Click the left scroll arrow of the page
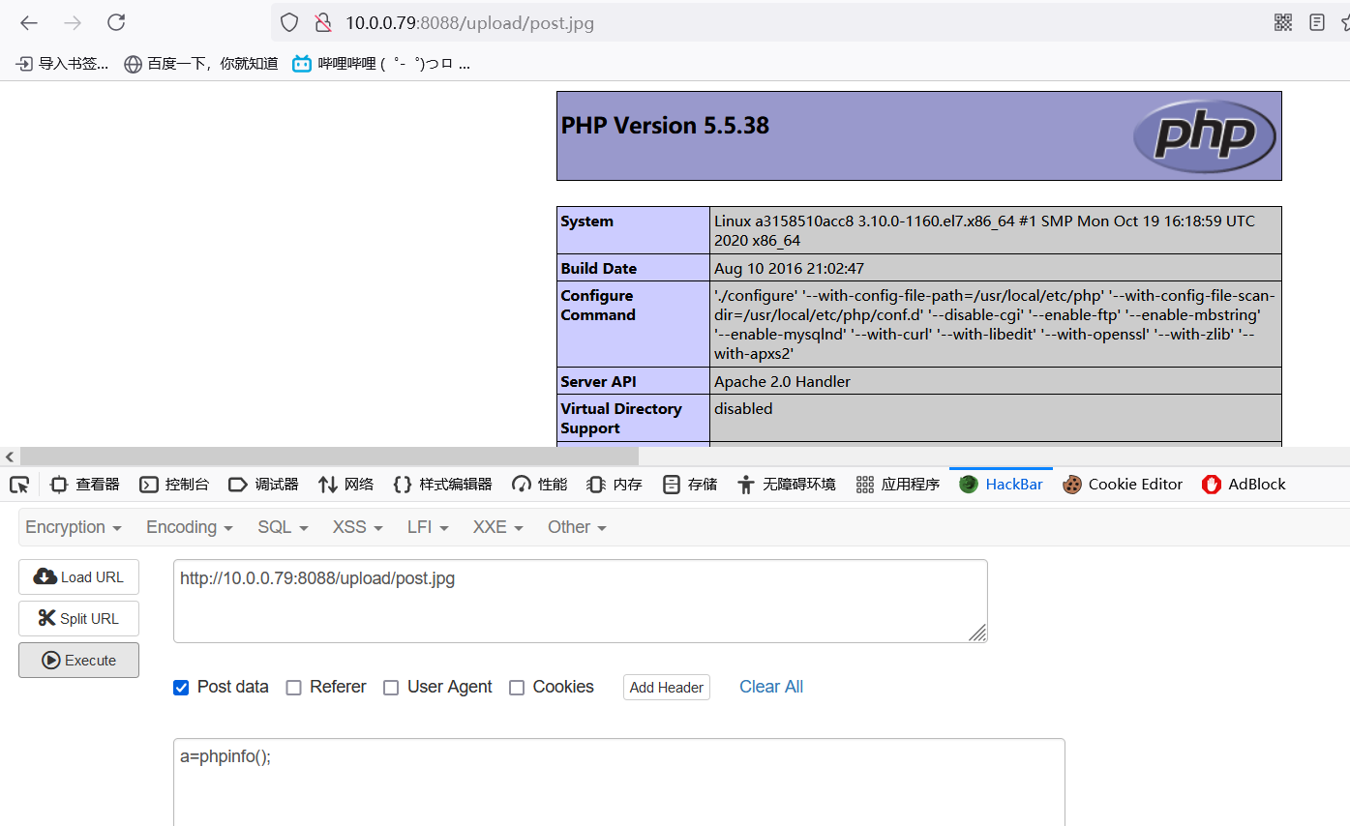 pyautogui.click(x=10, y=456)
